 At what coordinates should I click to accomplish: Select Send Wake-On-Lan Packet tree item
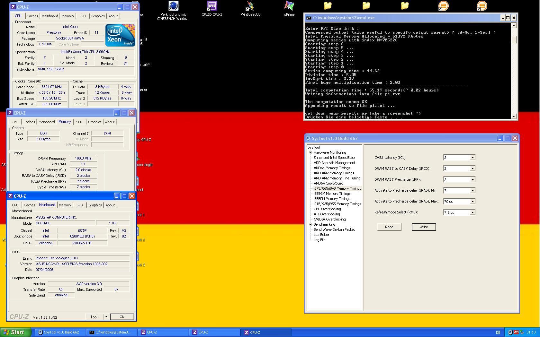[334, 229]
